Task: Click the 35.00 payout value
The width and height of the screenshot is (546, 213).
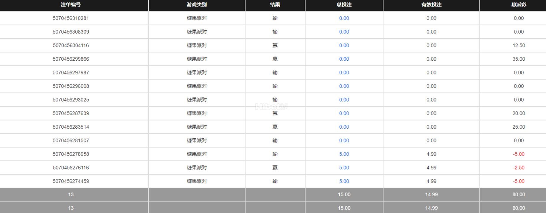Action: pos(519,59)
